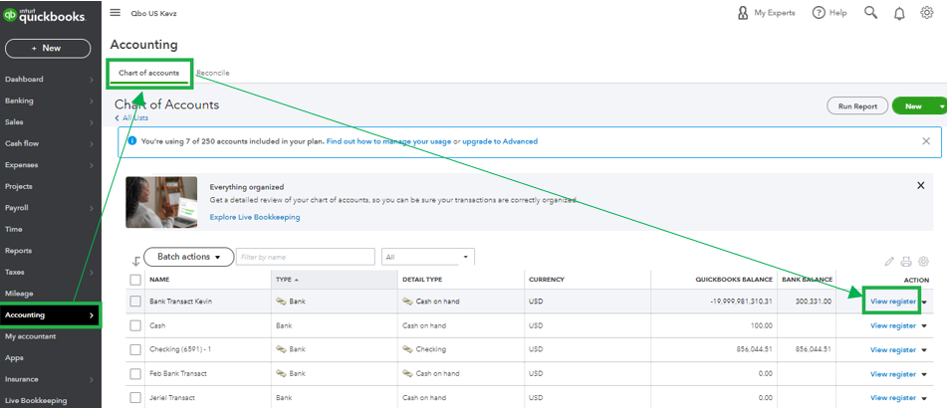The width and height of the screenshot is (948, 408).
Task: Click the print icon above table
Action: tap(906, 262)
